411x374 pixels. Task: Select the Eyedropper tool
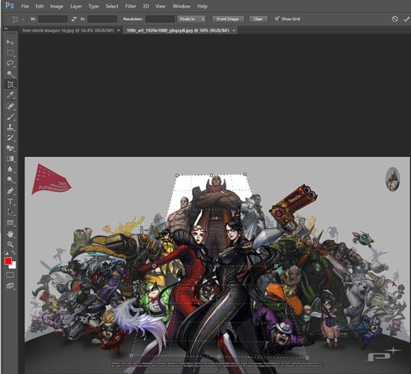[10, 95]
